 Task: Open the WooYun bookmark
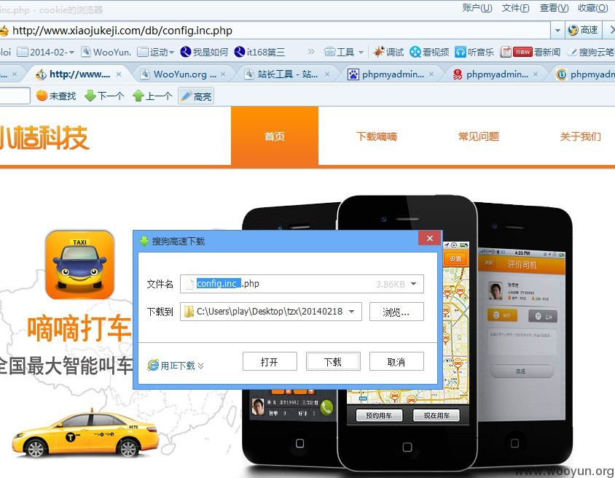point(106,52)
